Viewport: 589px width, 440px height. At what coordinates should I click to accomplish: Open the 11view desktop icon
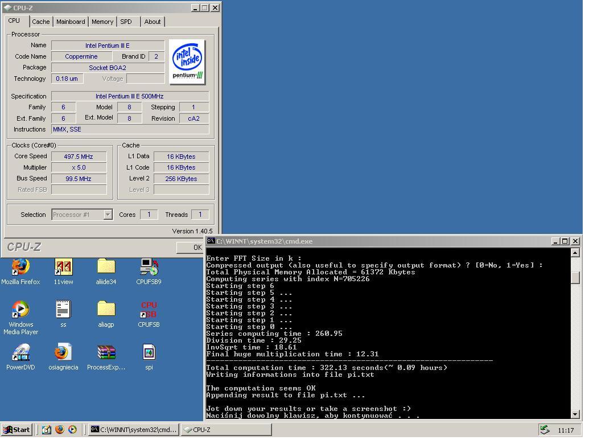[63, 272]
